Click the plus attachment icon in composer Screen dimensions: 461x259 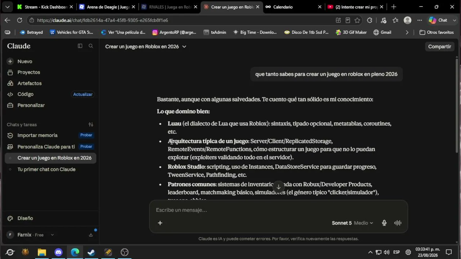[x=160, y=223]
